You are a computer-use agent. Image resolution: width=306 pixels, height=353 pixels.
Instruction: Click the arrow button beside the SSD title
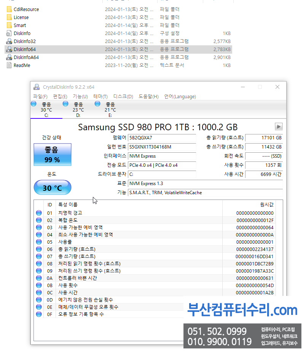click(x=279, y=127)
